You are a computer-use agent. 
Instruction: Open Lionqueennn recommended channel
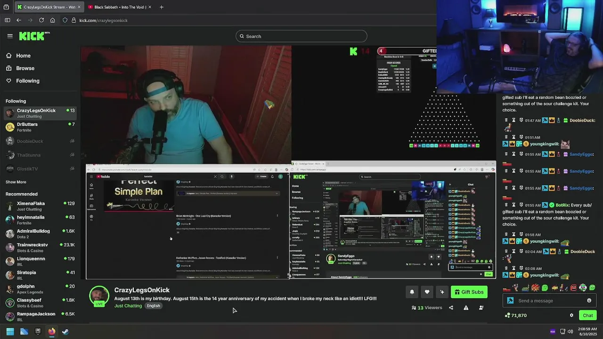(x=40, y=261)
